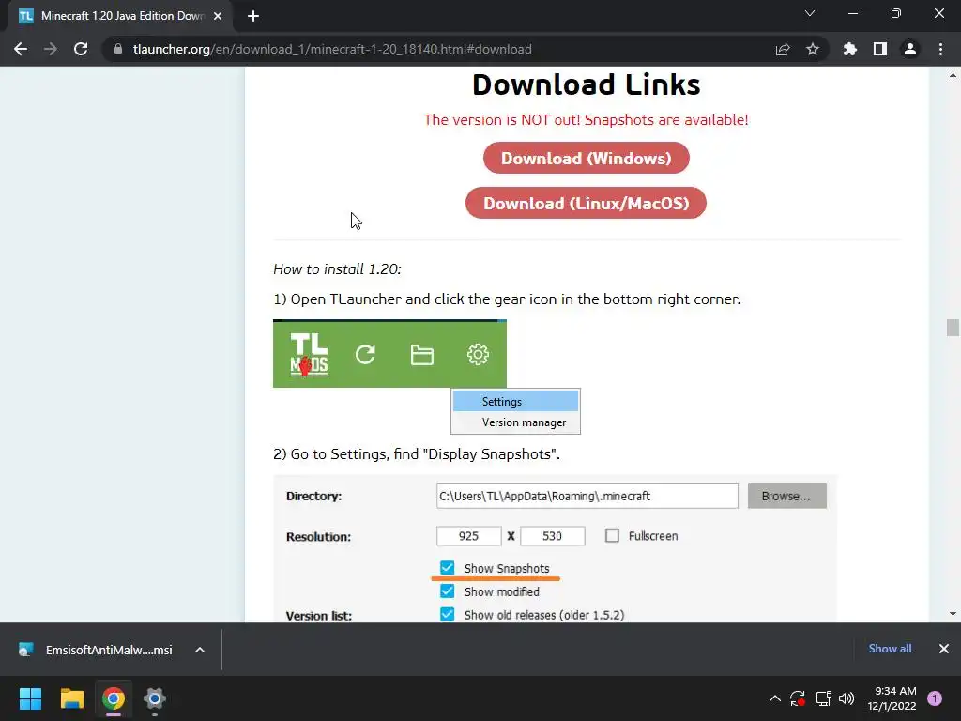Open Settings gear taskbar app
Viewport: 961px width, 721px height.
155,698
